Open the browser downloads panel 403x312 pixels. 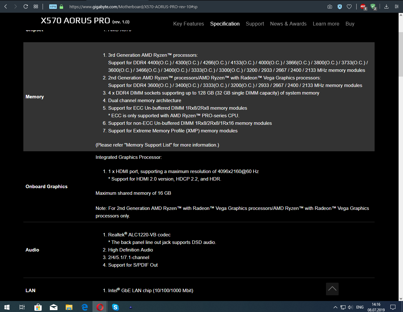pos(386,7)
